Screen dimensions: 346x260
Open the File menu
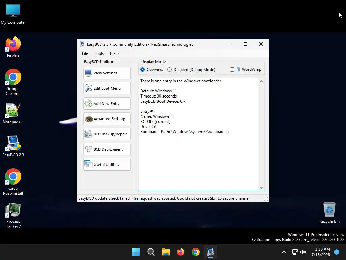tap(85, 53)
